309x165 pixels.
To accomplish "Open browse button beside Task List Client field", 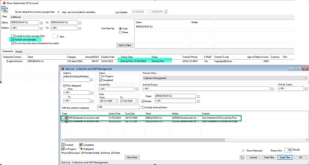I will [198, 97].
